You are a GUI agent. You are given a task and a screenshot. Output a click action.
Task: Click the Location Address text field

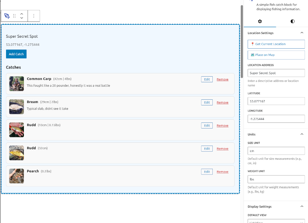(x=276, y=73)
